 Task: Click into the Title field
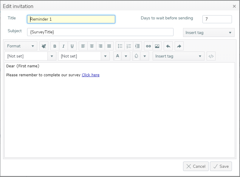click(71, 19)
